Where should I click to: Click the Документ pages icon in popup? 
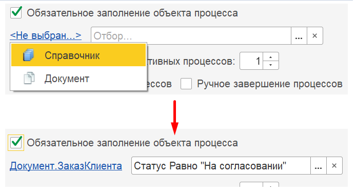(29, 79)
